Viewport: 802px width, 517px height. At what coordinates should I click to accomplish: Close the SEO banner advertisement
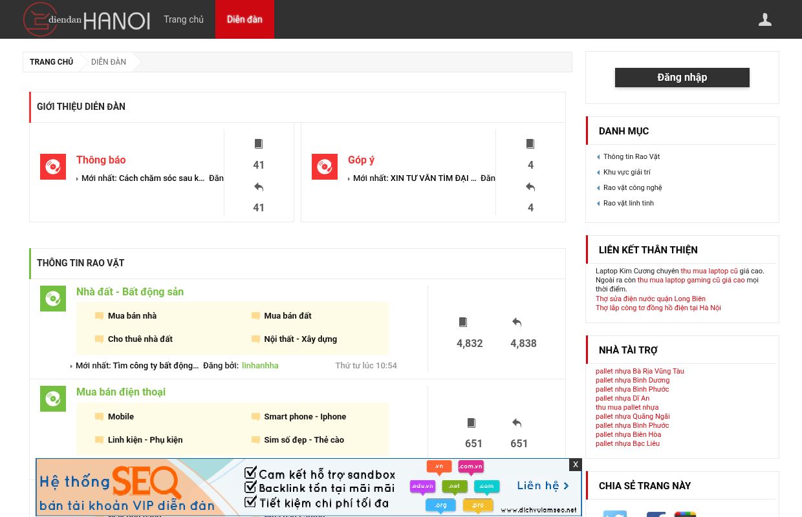click(x=575, y=465)
